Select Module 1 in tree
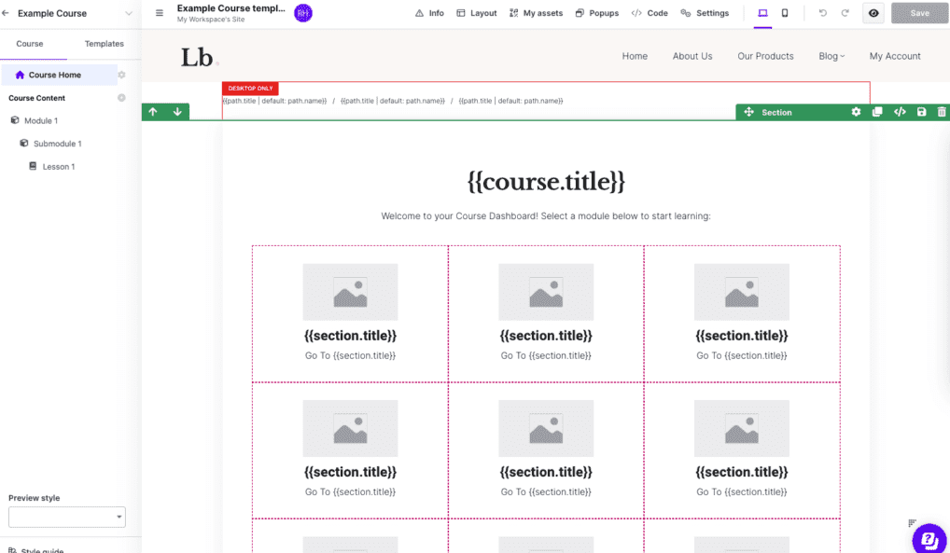Viewport: 950px width, 553px height. click(35, 120)
